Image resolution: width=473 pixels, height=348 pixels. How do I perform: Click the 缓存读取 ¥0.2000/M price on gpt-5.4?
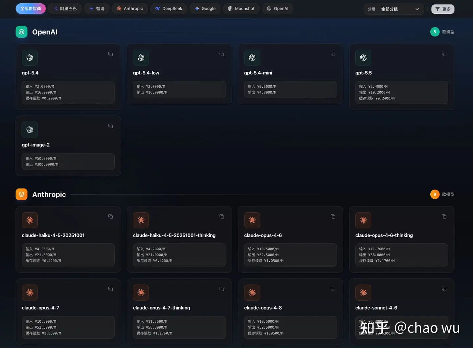43,98
